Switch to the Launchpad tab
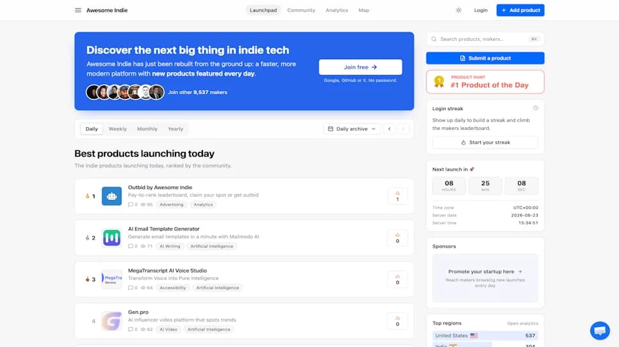This screenshot has width=619, height=347. (263, 10)
